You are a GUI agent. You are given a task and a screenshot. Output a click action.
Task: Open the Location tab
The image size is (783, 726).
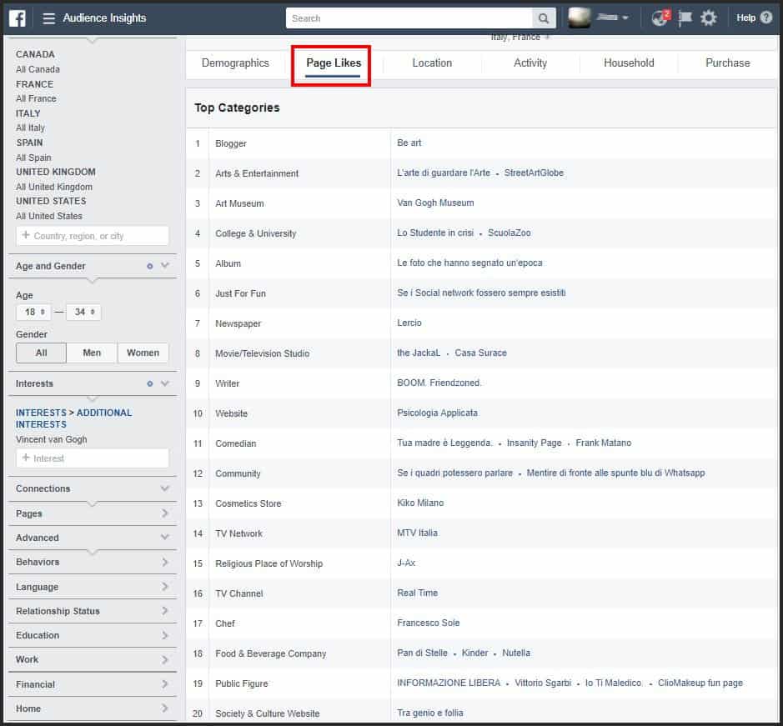(431, 63)
